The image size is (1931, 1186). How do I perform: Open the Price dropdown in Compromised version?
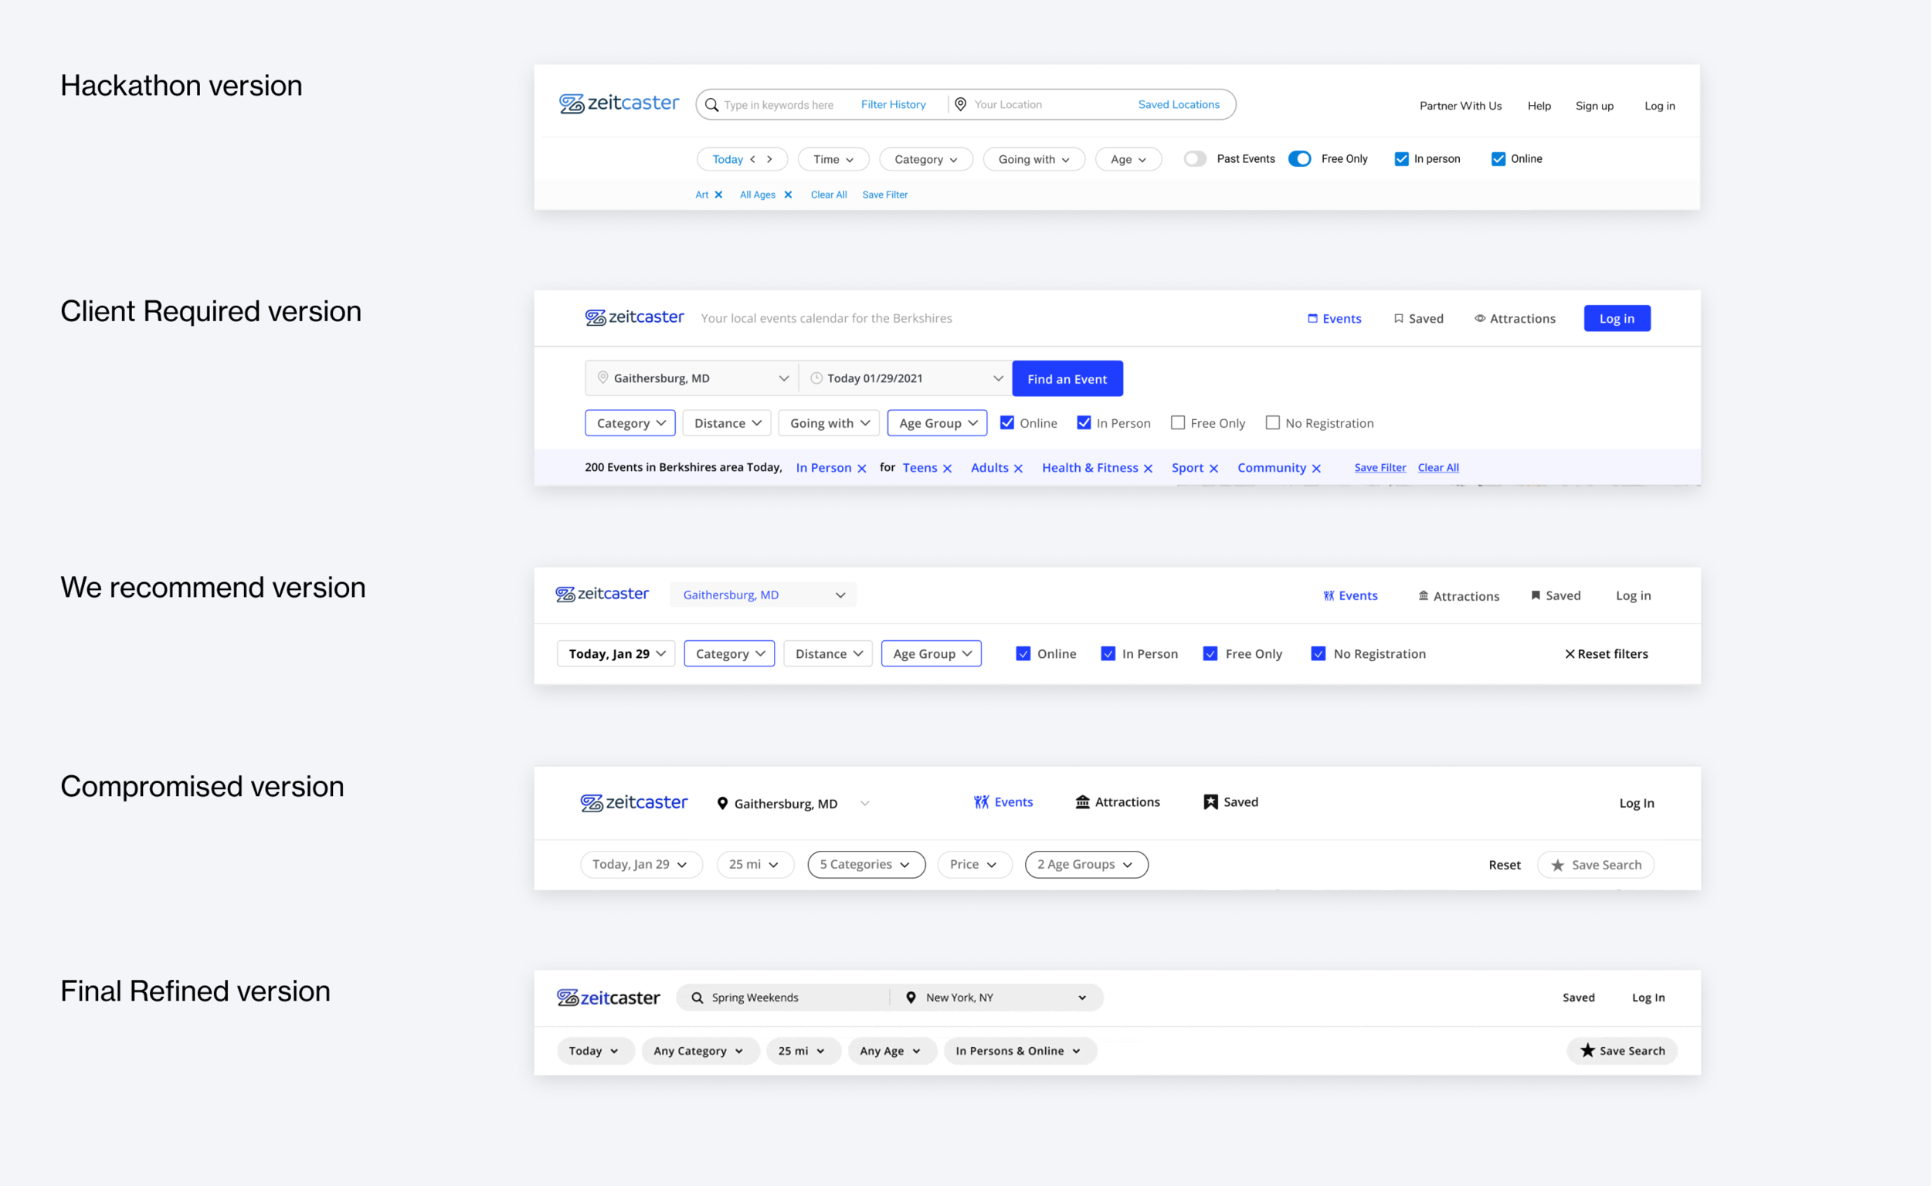click(x=974, y=864)
